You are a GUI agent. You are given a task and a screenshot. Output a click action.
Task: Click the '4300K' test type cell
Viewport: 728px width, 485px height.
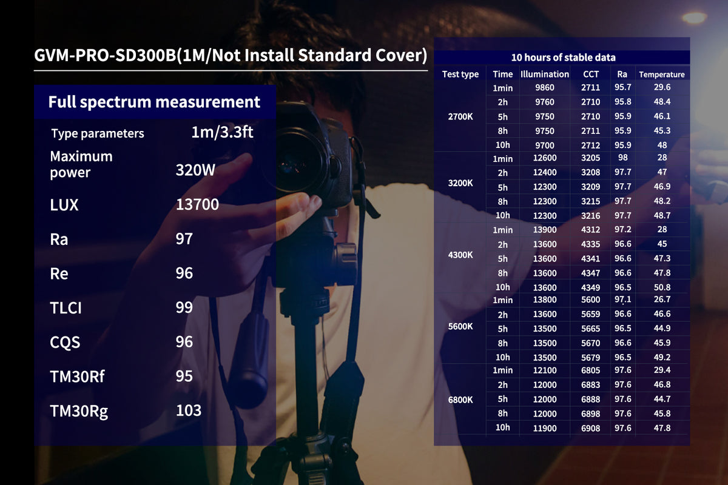click(x=460, y=255)
